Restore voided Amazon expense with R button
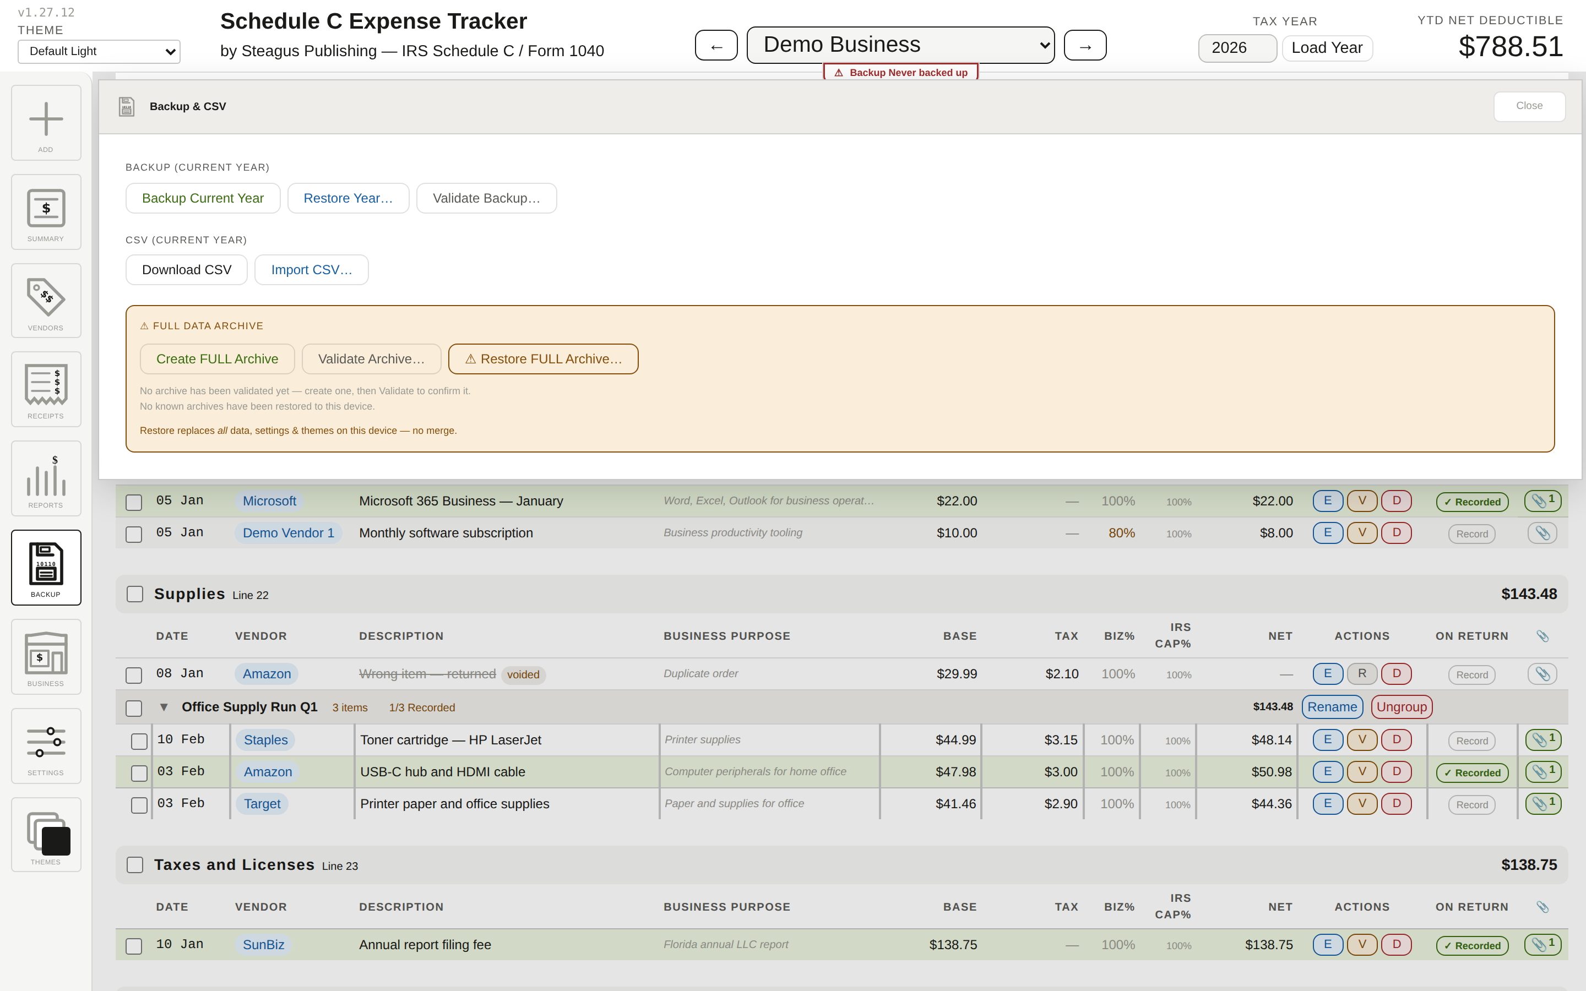Screen dimensions: 1586x991 click(x=1362, y=674)
